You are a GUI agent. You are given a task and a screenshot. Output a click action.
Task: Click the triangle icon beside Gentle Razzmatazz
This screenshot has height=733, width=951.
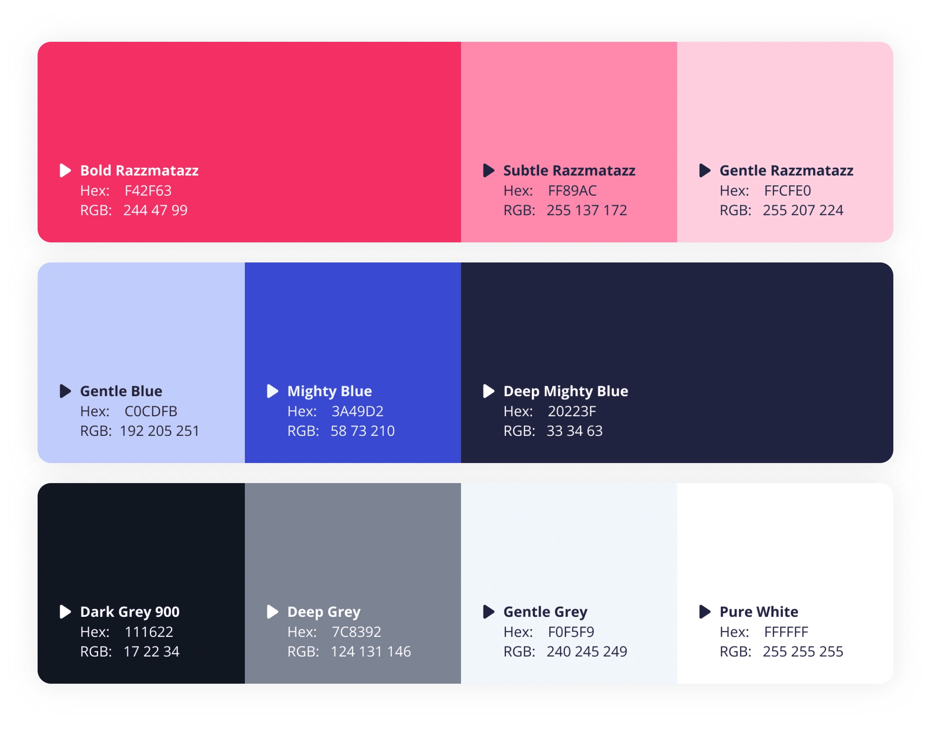[704, 171]
